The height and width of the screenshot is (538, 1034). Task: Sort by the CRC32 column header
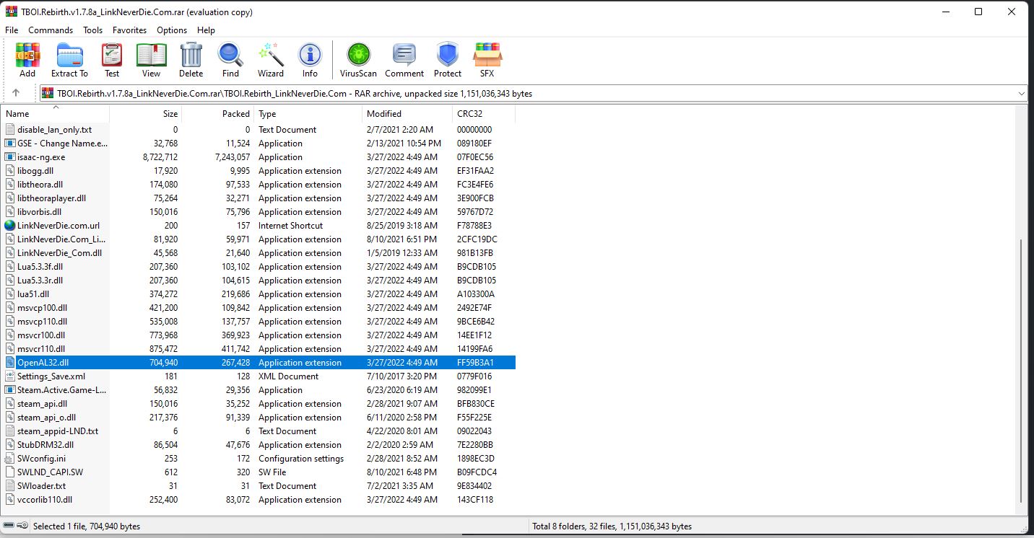pyautogui.click(x=482, y=114)
